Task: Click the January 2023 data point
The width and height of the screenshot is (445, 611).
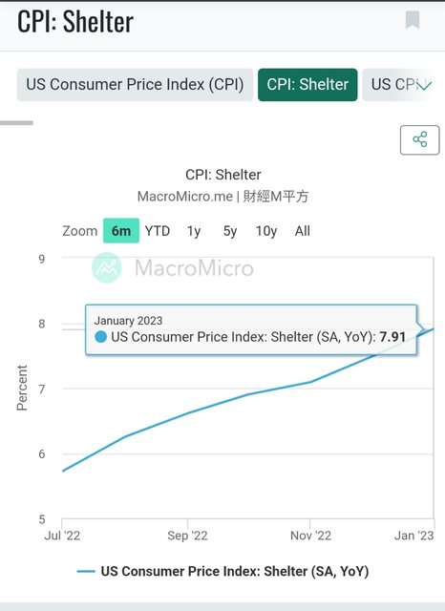Action: pyautogui.click(x=433, y=329)
